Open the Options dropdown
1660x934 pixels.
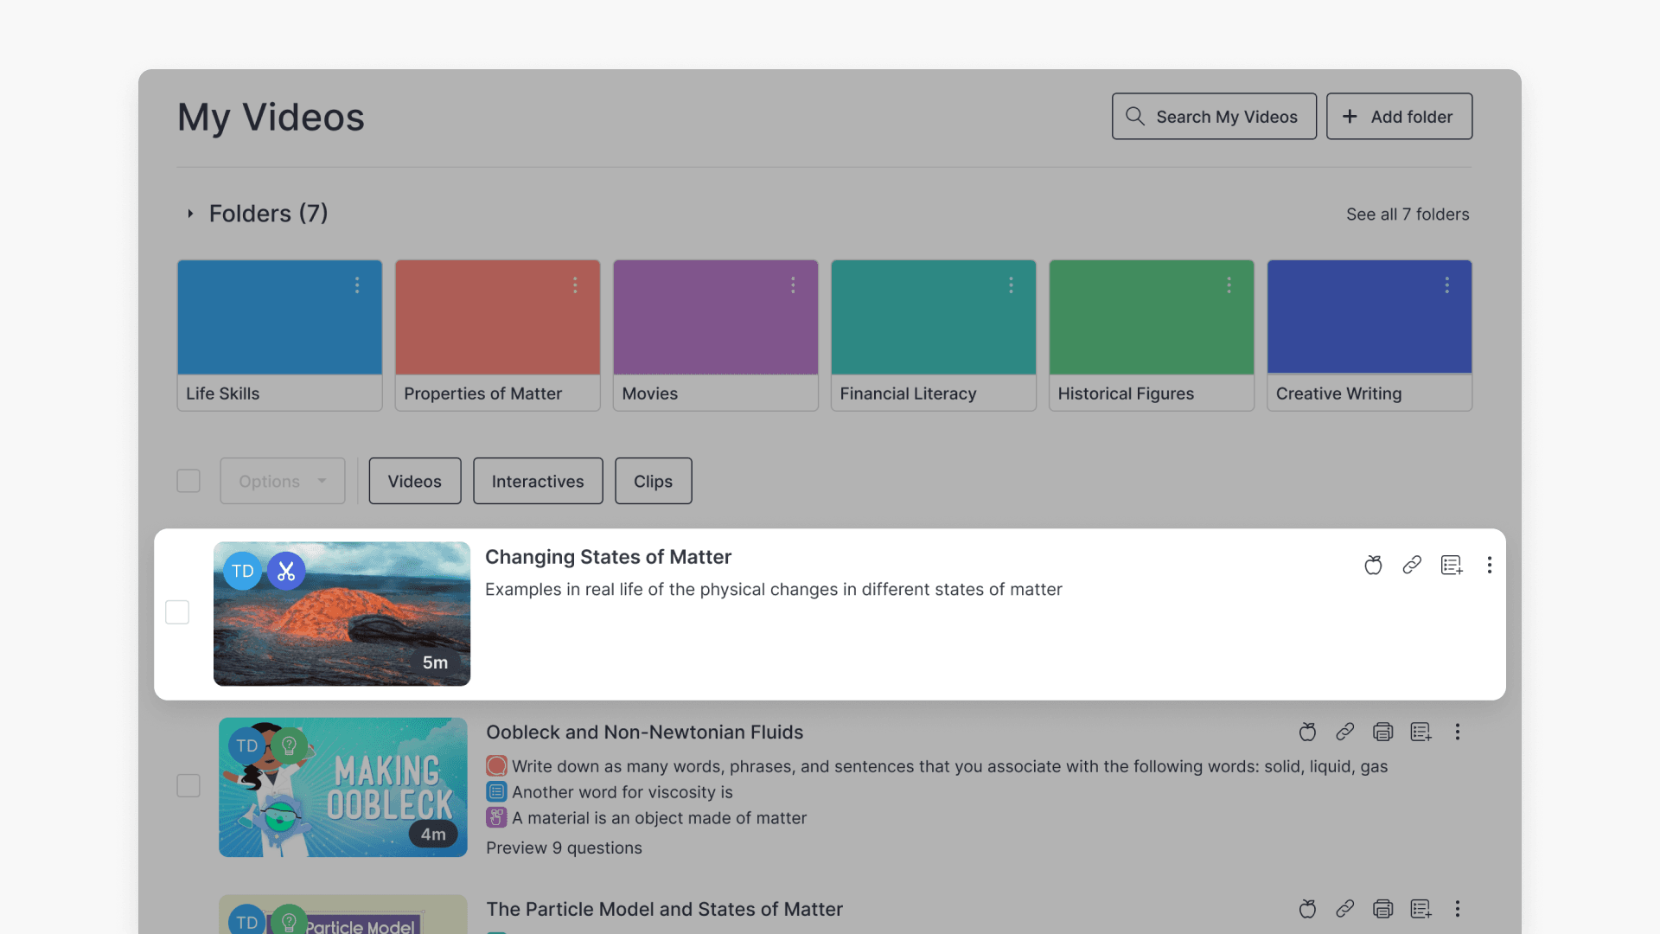[x=282, y=481]
